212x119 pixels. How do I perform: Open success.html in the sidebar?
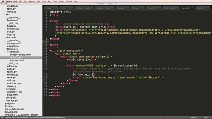(x=17, y=60)
